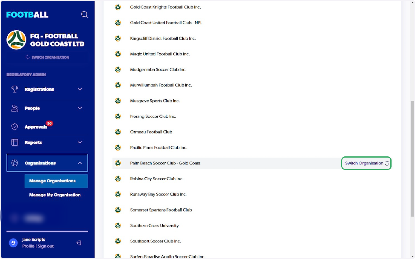Screen dimensions: 415x259
Task: Select Ormeau Football Club row
Action: coord(252,132)
